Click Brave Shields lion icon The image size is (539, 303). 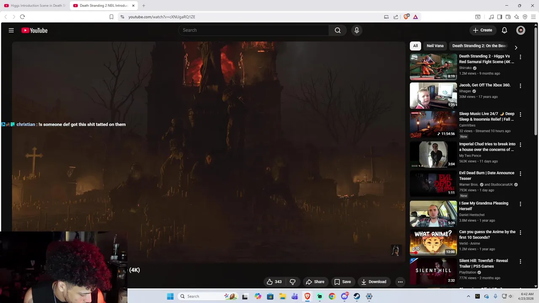click(406, 17)
